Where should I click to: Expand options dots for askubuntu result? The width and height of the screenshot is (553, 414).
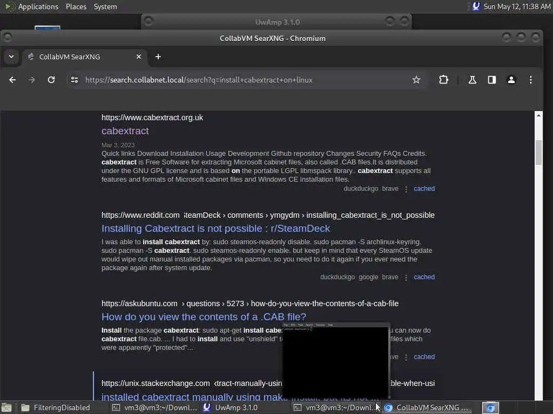[406, 357]
